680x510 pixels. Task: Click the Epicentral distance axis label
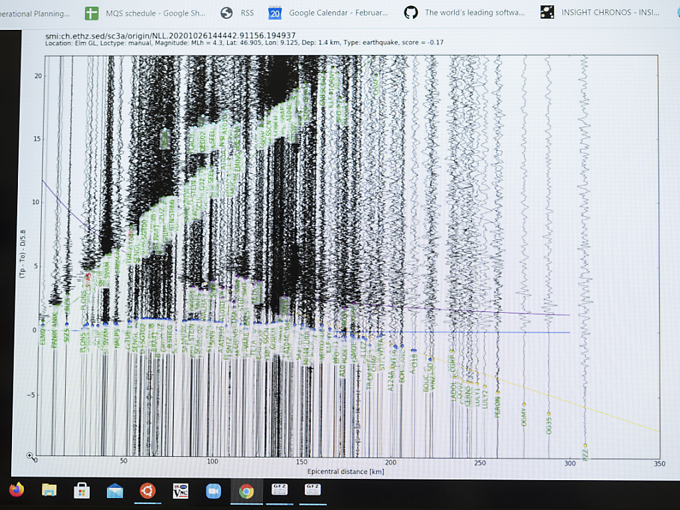[345, 471]
